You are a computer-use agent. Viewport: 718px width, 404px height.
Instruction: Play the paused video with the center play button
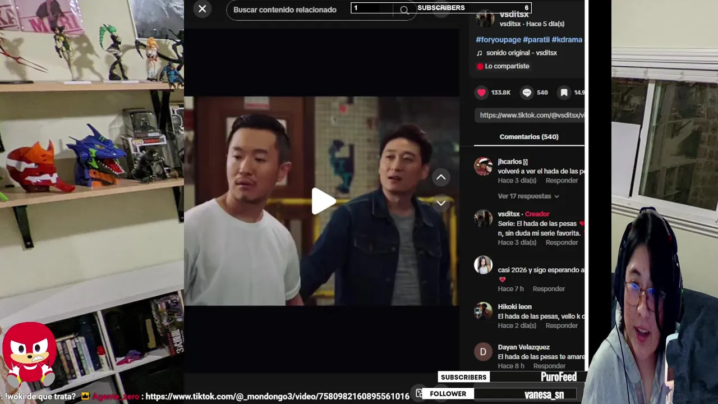(323, 201)
